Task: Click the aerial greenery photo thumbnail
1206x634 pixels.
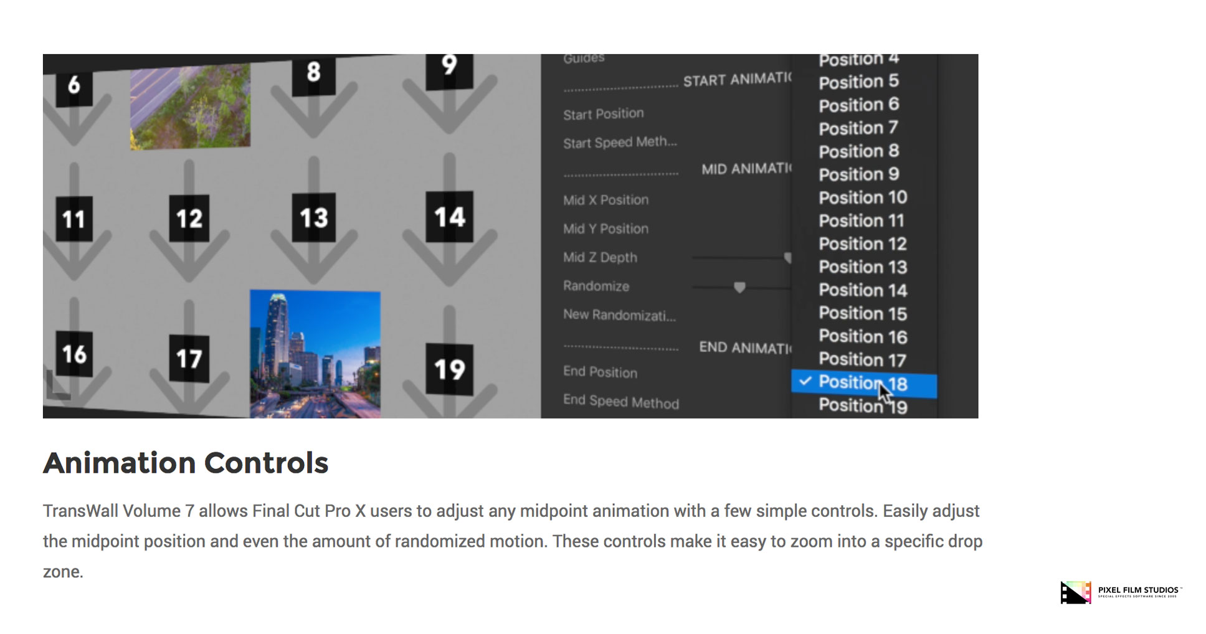Action: tap(190, 106)
